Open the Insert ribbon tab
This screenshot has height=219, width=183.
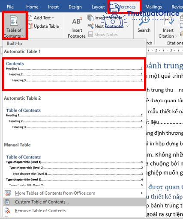(x=53, y=7)
